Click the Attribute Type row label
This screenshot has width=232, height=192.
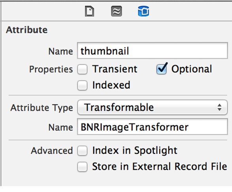(42, 108)
